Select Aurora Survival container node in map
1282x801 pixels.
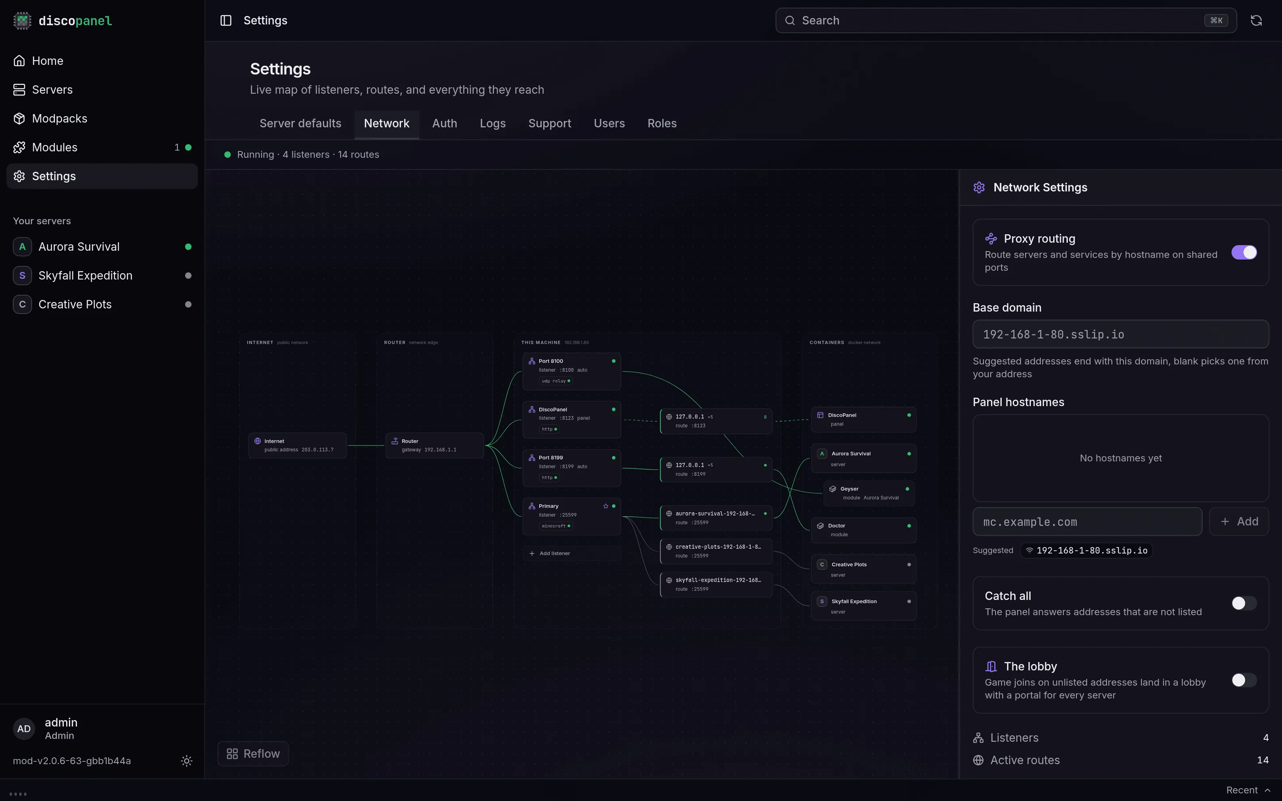click(x=863, y=458)
